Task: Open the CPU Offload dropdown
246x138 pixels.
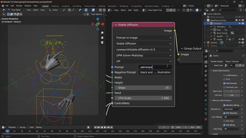Action: click(231, 117)
